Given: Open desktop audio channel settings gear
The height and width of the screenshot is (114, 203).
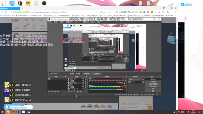Looking at the screenshot, I should click(x=124, y=89).
